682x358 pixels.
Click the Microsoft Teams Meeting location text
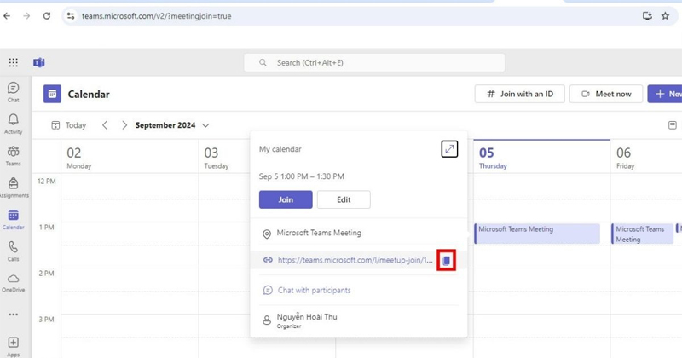tap(319, 234)
